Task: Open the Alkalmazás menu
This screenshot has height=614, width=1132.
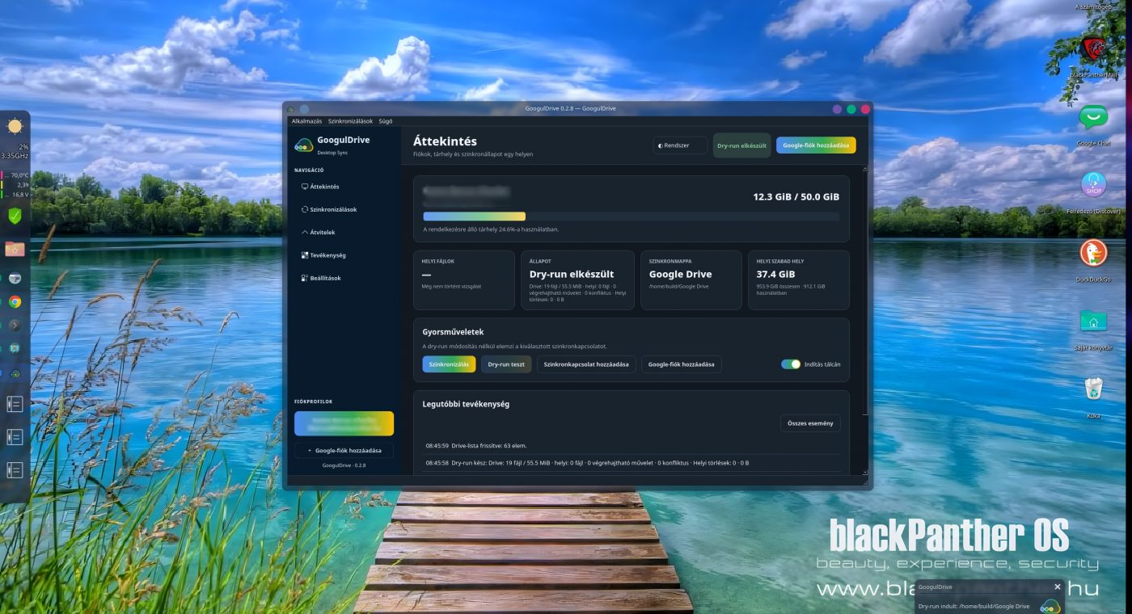Action: [x=306, y=121]
